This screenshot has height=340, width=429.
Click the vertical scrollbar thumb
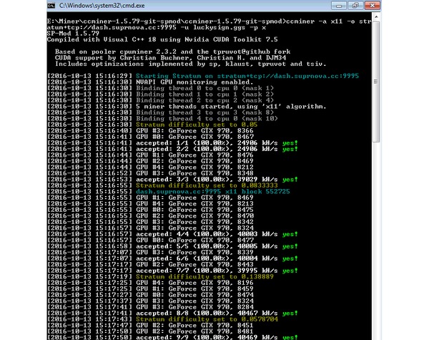(x=376, y=82)
